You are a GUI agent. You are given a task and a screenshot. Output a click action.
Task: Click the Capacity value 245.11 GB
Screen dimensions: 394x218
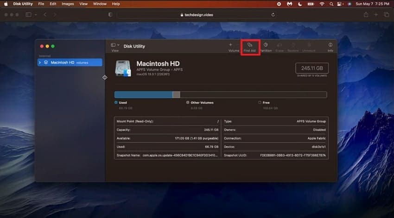tap(211, 130)
